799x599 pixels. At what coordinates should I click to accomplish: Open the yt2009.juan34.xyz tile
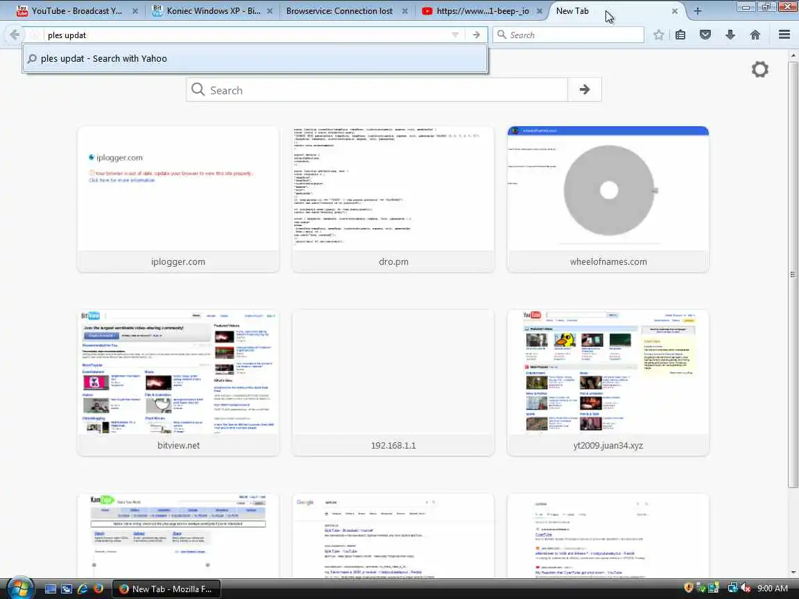pos(608,383)
